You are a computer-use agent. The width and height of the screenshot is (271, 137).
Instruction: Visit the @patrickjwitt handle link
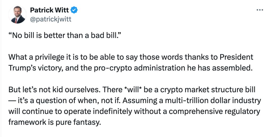51,19
